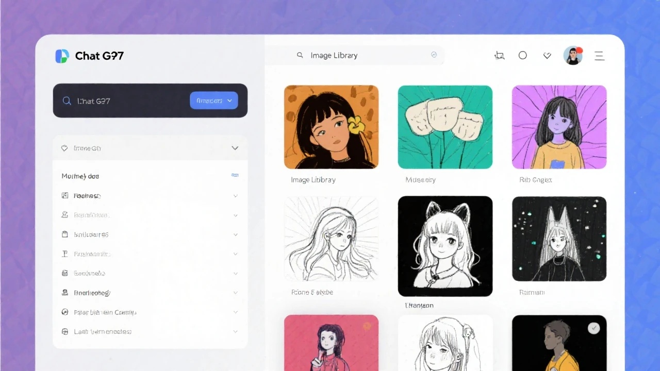Image resolution: width=660 pixels, height=371 pixels.
Task: Open the teal flowers illustration thumbnail
Action: pyautogui.click(x=445, y=127)
